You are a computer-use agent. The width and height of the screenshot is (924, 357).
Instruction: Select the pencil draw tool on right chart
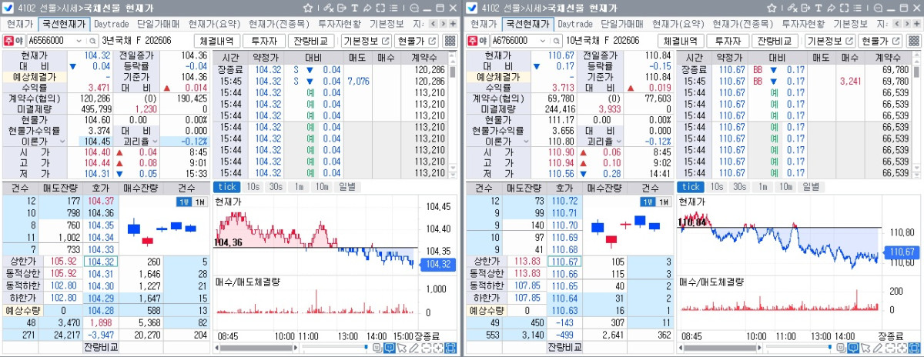[877, 348]
